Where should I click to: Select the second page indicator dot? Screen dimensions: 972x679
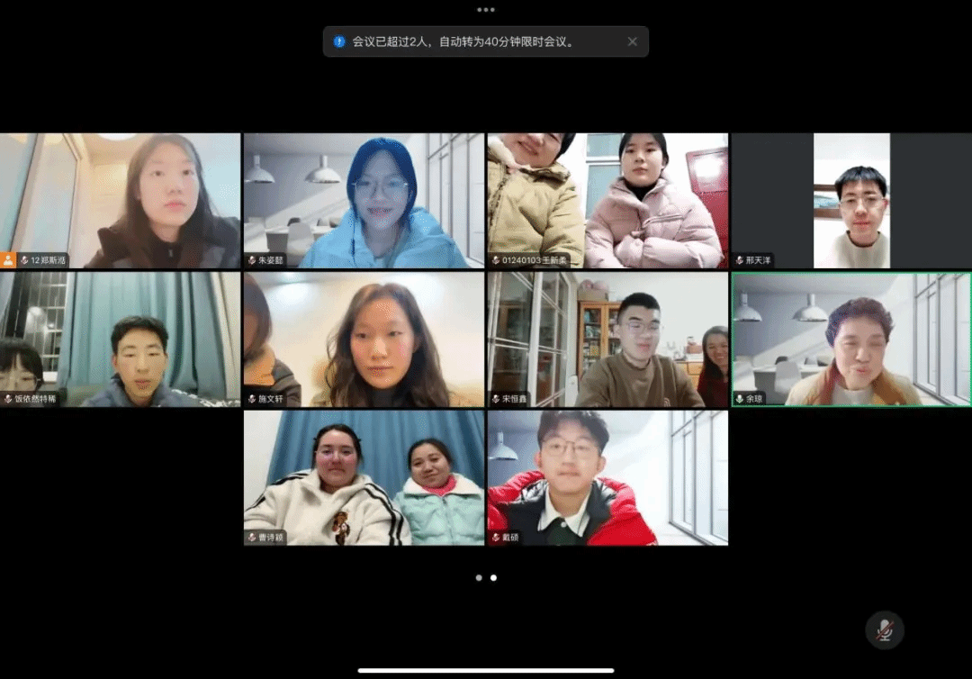coord(493,577)
